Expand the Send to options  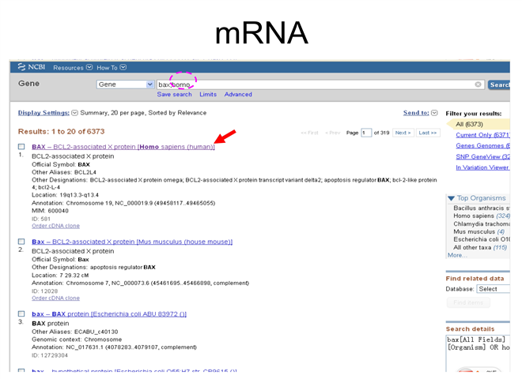434,113
